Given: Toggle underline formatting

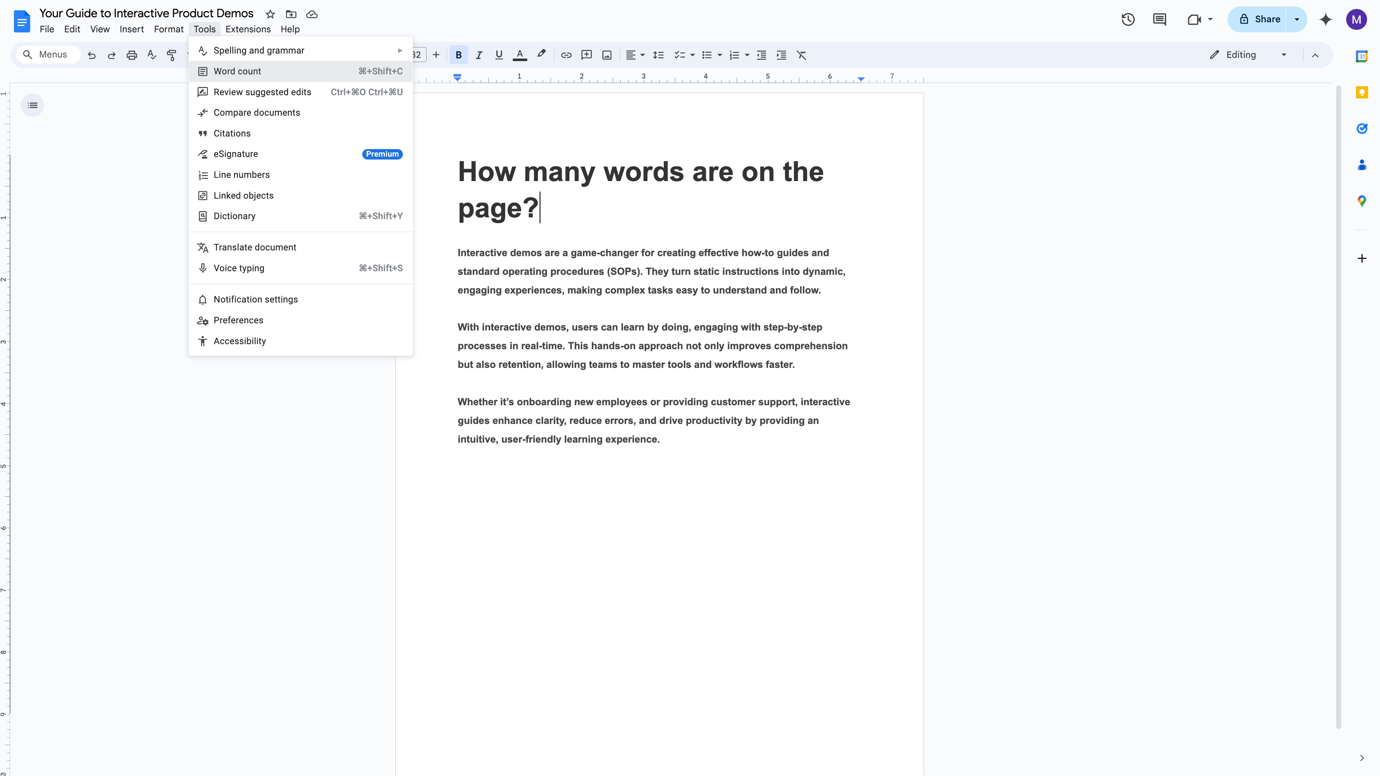Looking at the screenshot, I should 499,55.
